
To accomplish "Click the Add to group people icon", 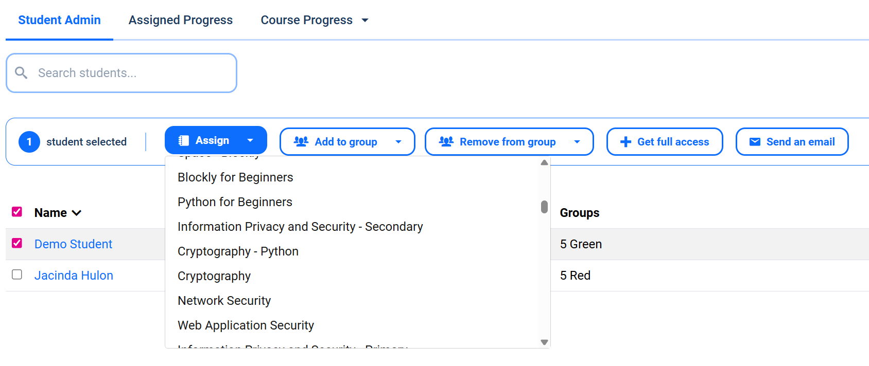I will pos(301,141).
